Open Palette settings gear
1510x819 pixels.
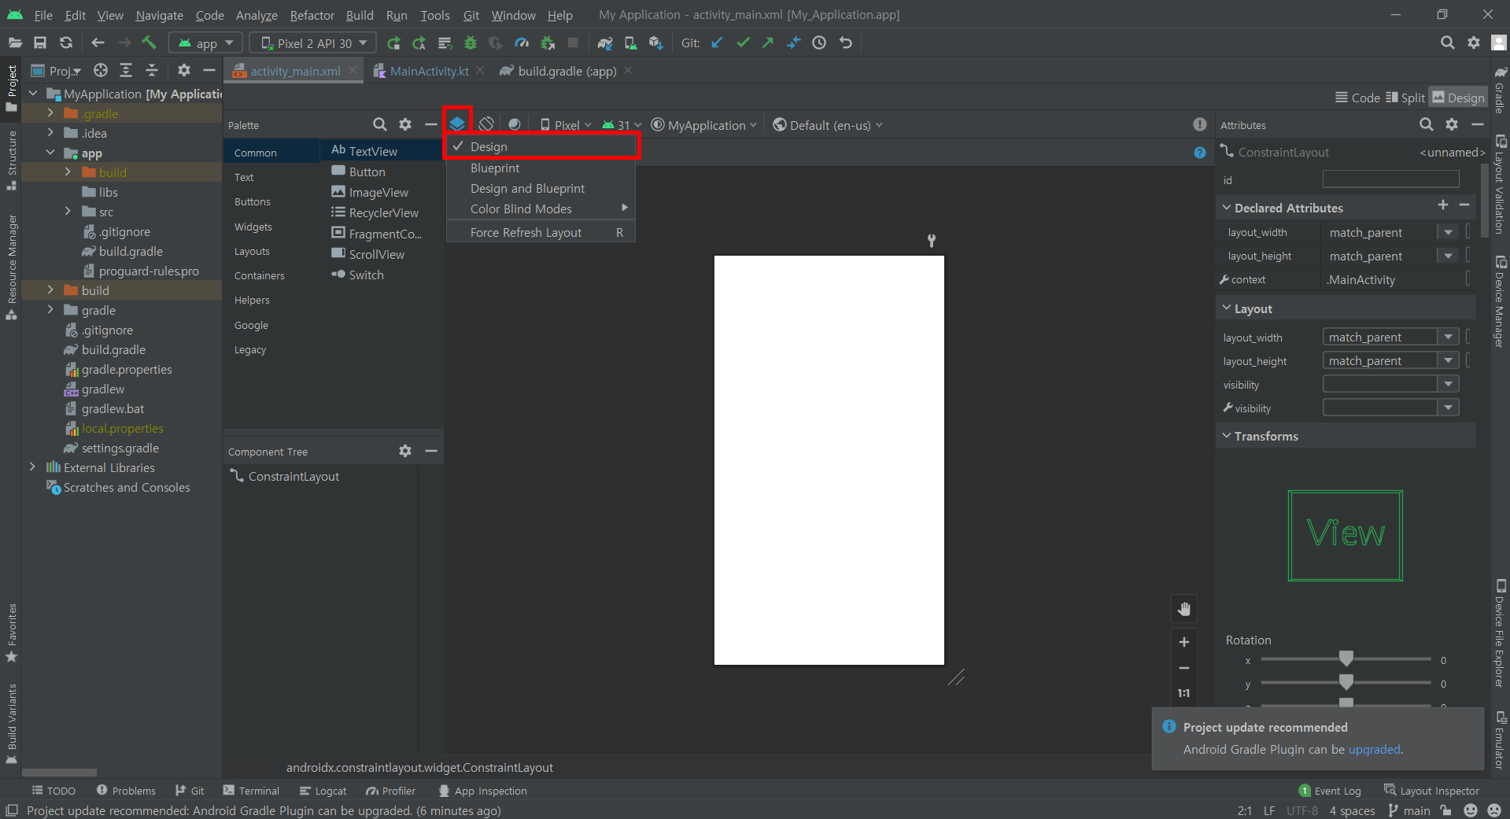(x=405, y=124)
